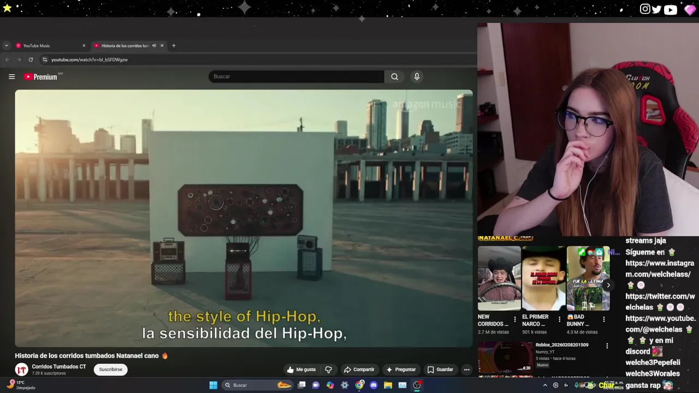Close the YouTube Music tab
The height and width of the screenshot is (393, 699).
84,45
